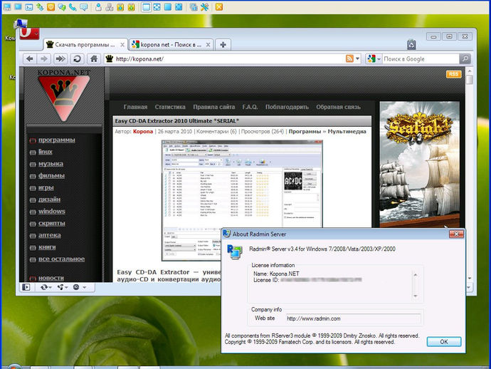Screen dimensions: 491x369
Task: Open Radmin options wrench and screwdriver icon
Action: coord(204,7)
